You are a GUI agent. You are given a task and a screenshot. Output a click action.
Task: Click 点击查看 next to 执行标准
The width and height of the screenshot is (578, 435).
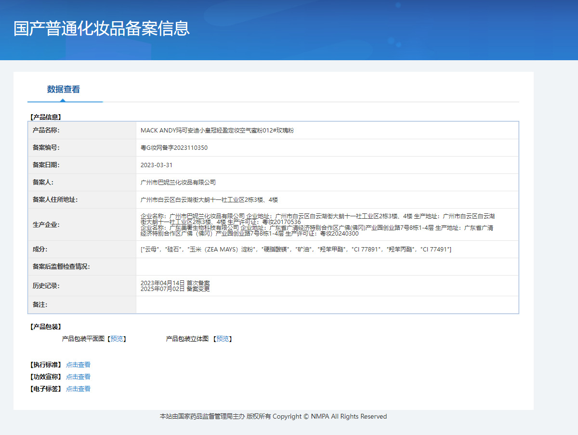(x=78, y=365)
